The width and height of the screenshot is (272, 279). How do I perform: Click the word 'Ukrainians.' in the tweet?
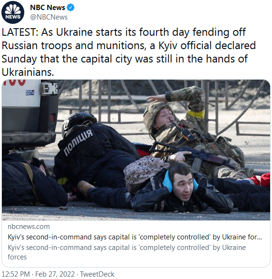(x=28, y=72)
